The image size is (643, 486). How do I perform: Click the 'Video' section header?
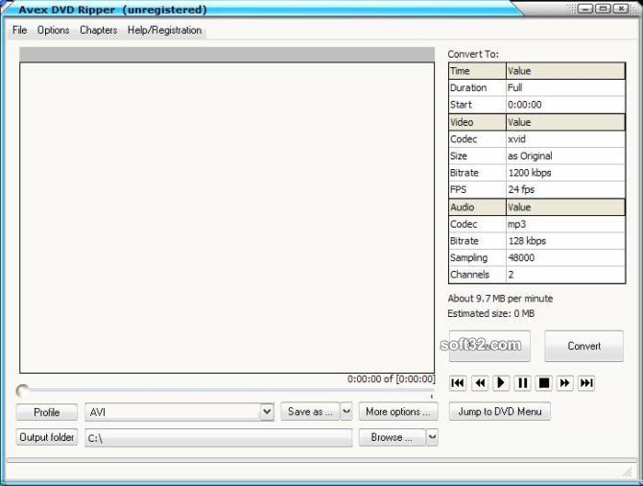[477, 122]
